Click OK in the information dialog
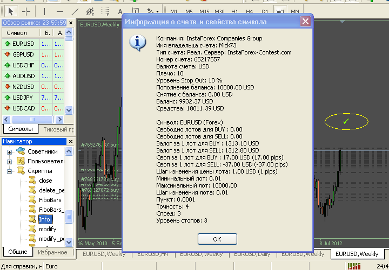The width and height of the screenshot is (389, 270). click(x=217, y=239)
